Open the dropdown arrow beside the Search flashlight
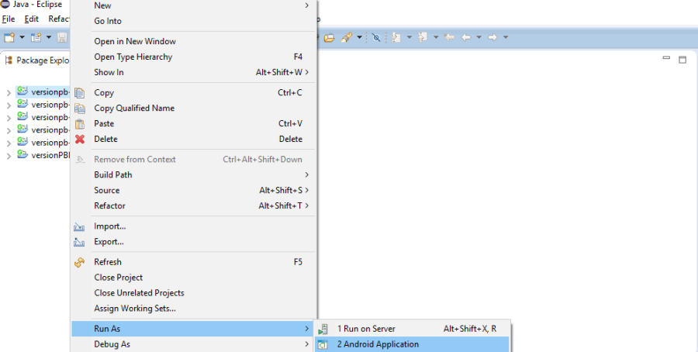This screenshot has width=698, height=352. tap(359, 37)
